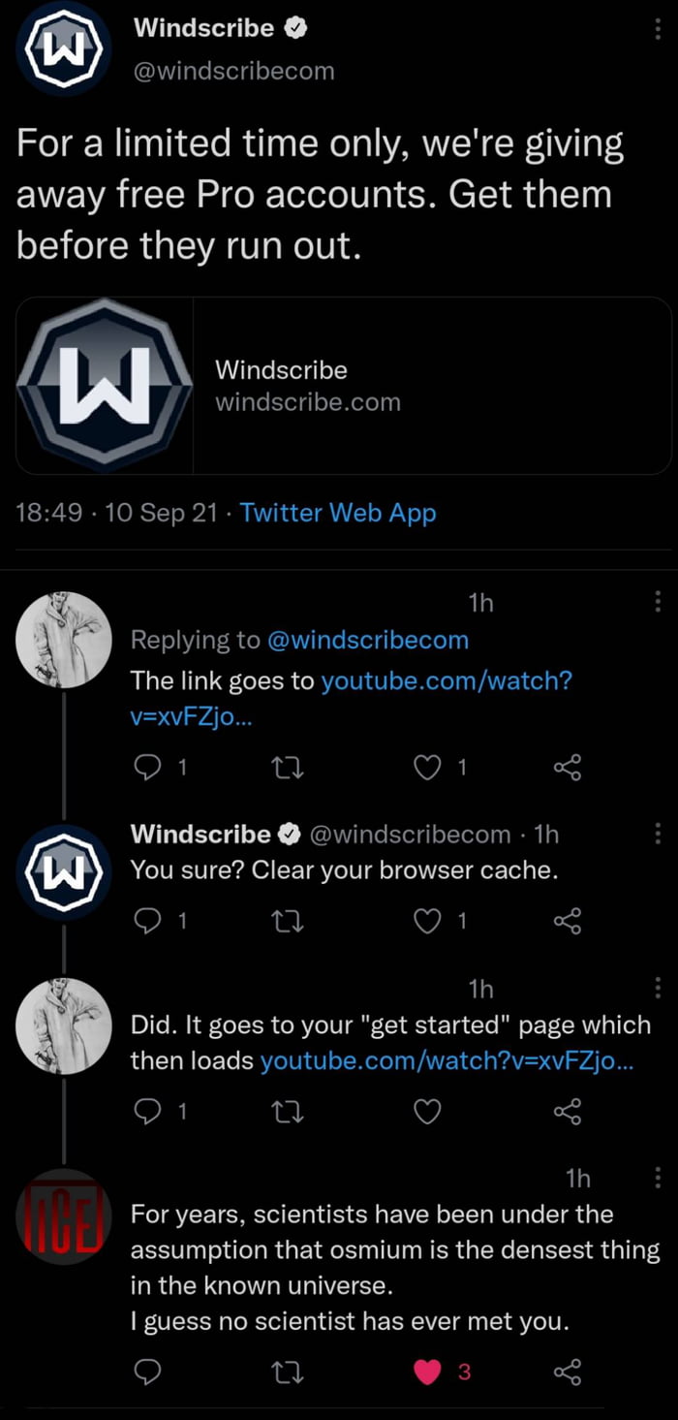Share the 'Clear your browser cache' reply
678x1420 pixels.
point(567,923)
